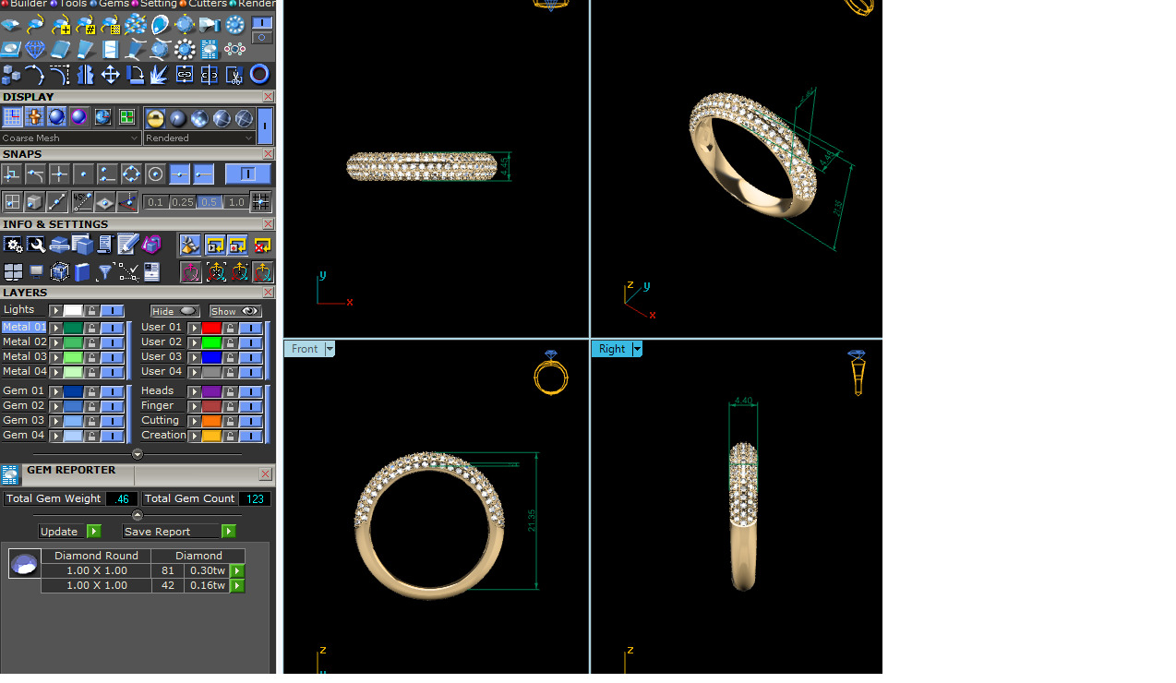Select the pear gem tool icon
The height and width of the screenshot is (683, 1176).
(160, 25)
